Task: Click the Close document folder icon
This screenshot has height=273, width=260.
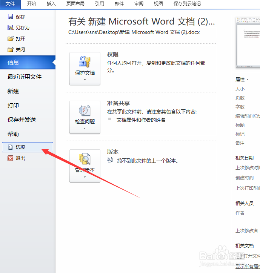Action: coord(11,49)
